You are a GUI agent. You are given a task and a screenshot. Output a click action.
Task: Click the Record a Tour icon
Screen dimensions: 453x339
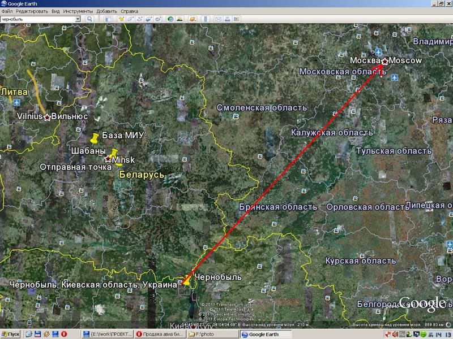pyautogui.click(x=159, y=19)
